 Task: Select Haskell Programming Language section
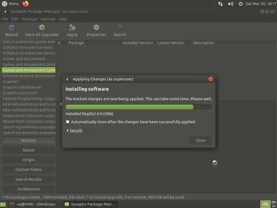click(x=29, y=99)
